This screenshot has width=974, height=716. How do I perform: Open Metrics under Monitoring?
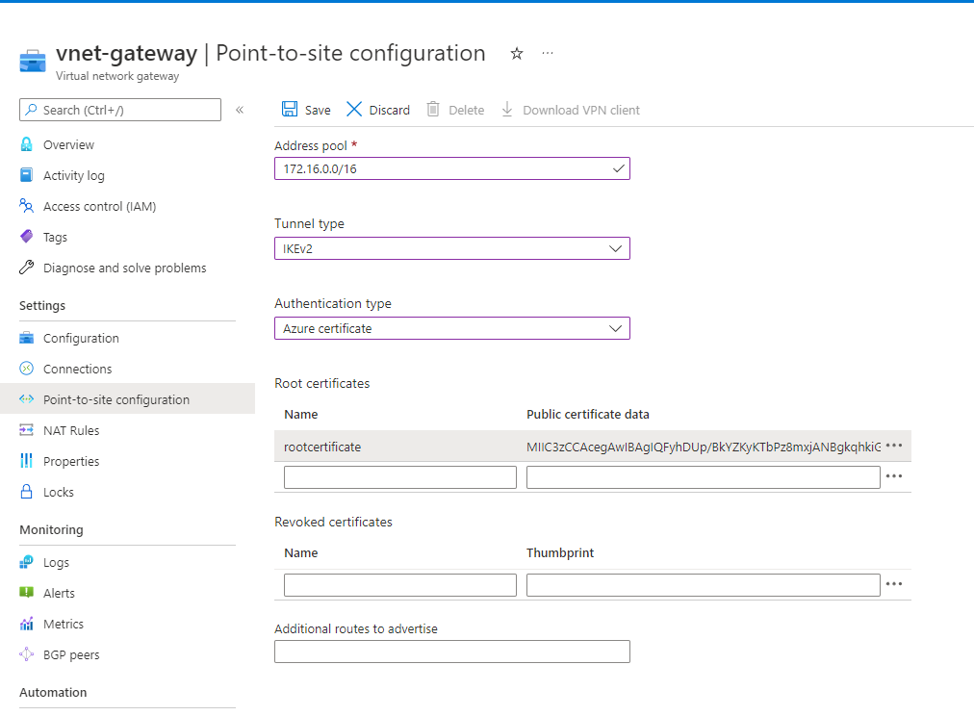pyautogui.click(x=64, y=624)
